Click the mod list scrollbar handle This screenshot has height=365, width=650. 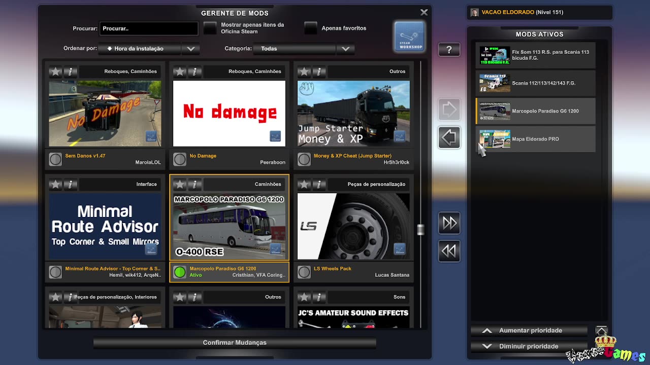coord(420,230)
